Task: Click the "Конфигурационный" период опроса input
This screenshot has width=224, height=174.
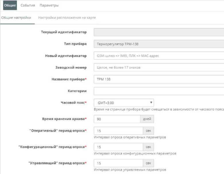Action: click(x=118, y=147)
